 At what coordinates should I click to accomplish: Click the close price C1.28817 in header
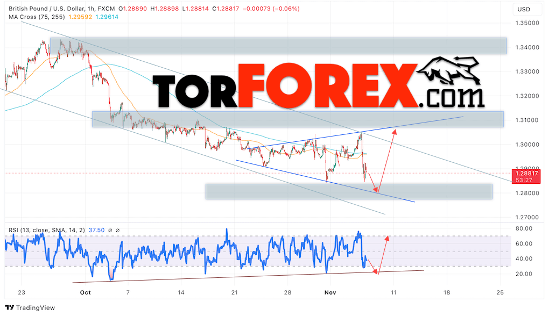point(226,9)
